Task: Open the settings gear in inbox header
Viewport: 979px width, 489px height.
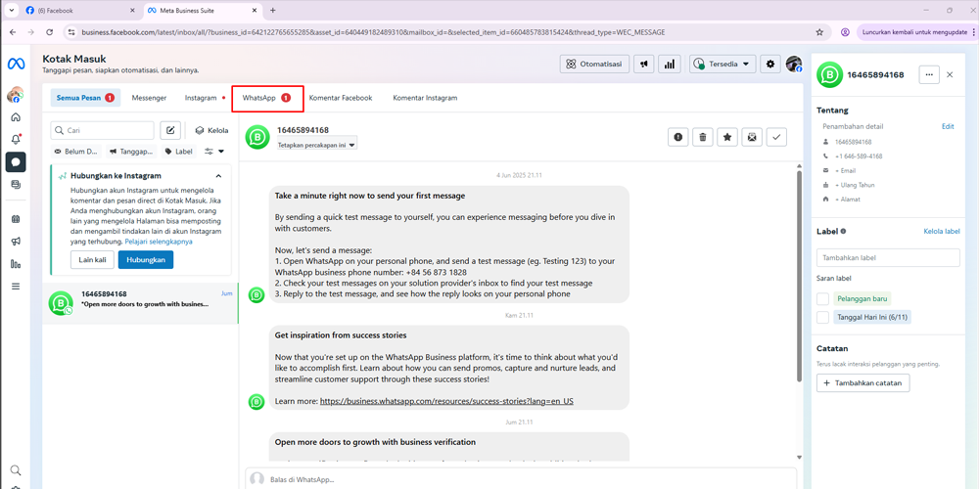Action: [x=770, y=65]
